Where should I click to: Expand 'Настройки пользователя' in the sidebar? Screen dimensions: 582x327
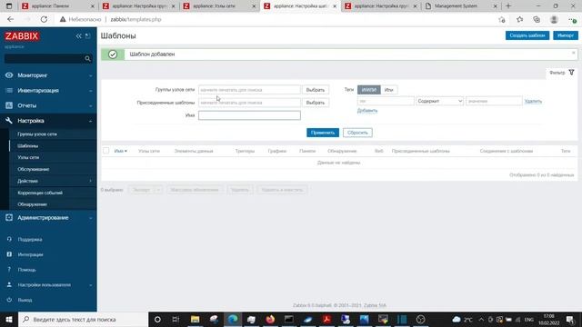(48, 284)
